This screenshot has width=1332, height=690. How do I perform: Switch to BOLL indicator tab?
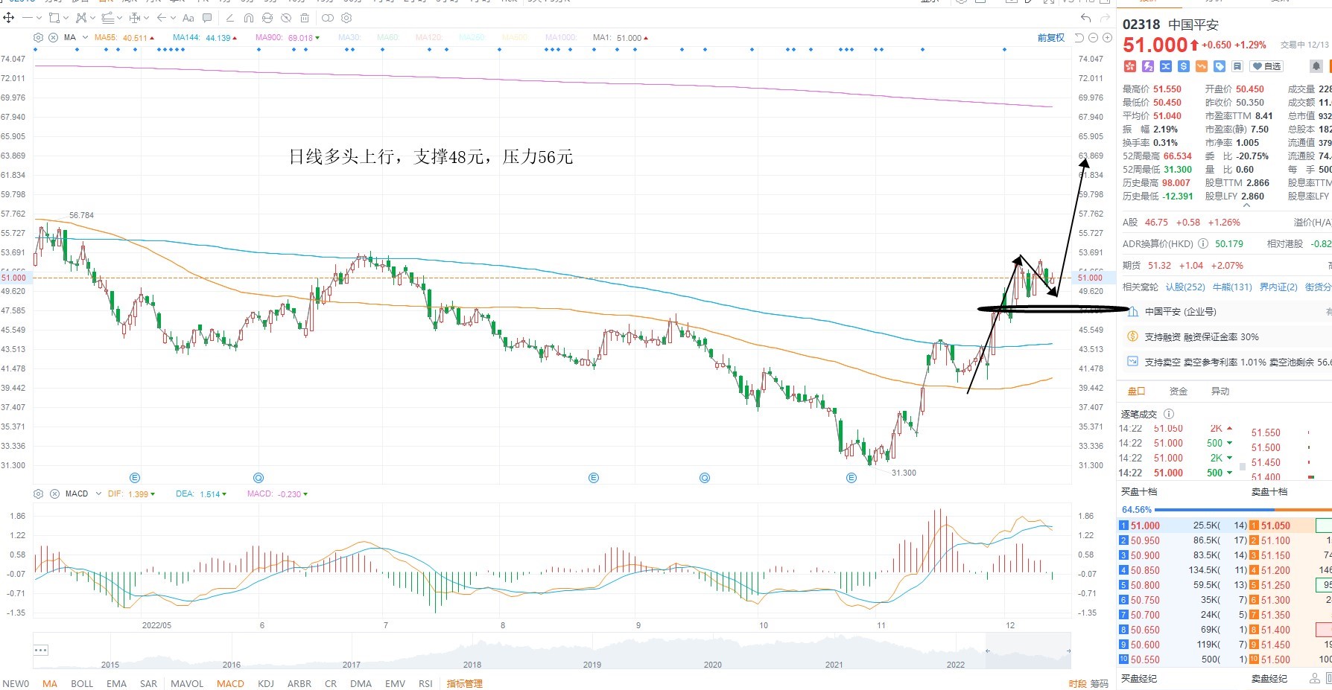(82, 683)
